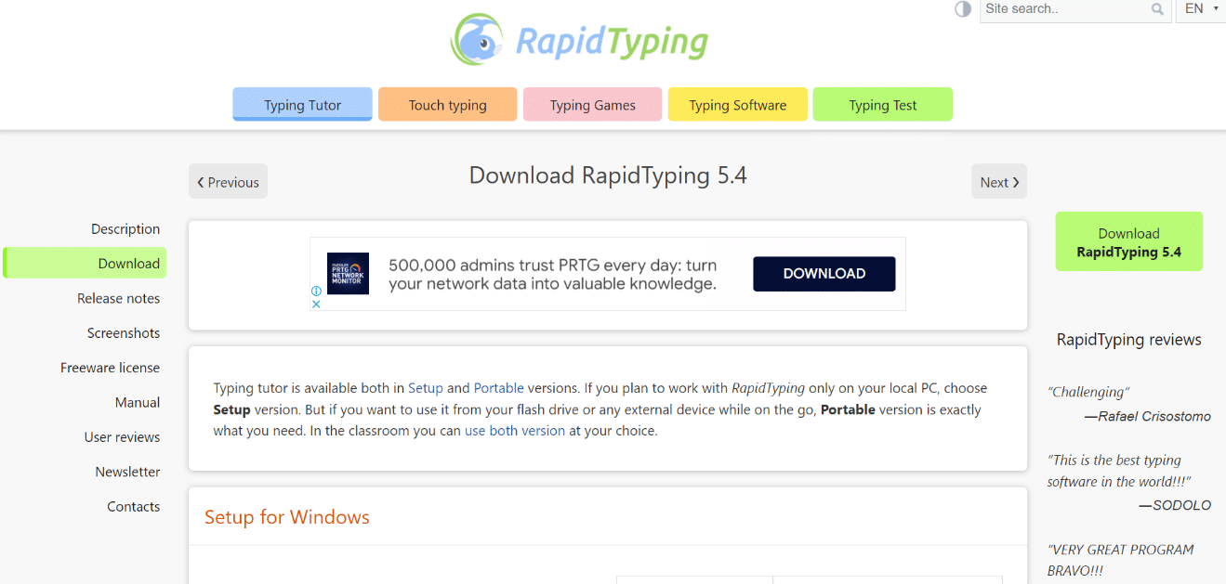Viewport: 1226px width, 584px height.
Task: Follow the Portable link in the paragraph
Action: pyautogui.click(x=499, y=388)
